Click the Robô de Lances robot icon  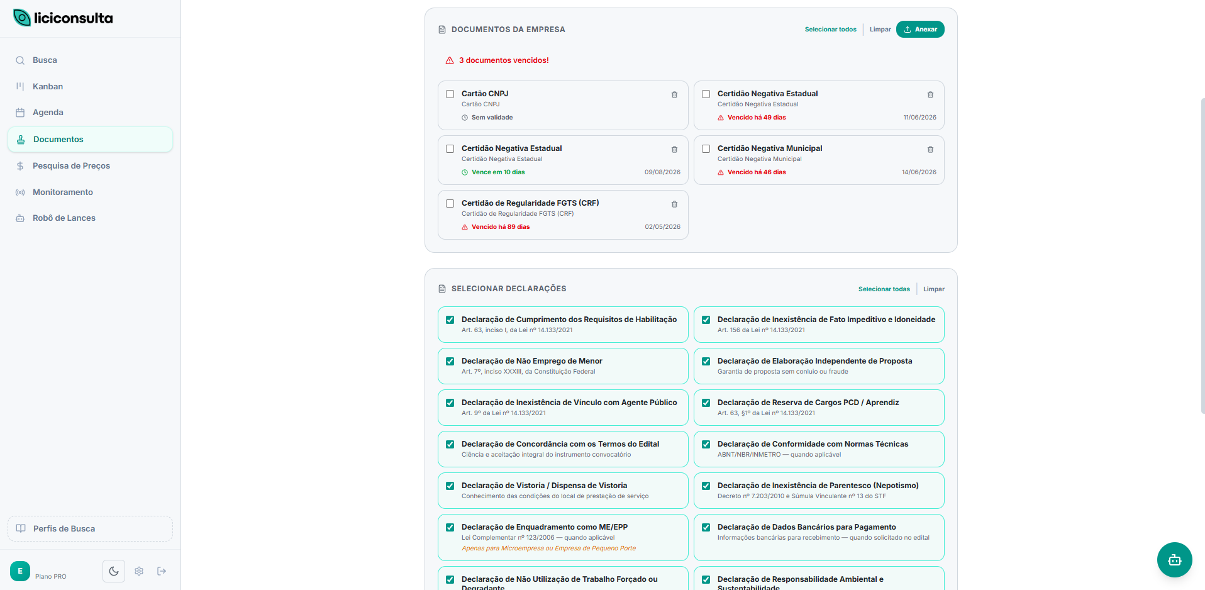20,218
